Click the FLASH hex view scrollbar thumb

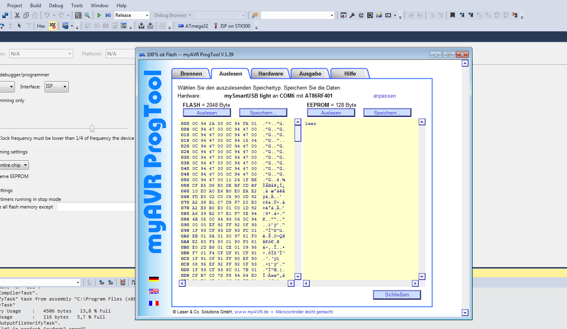(x=298, y=133)
